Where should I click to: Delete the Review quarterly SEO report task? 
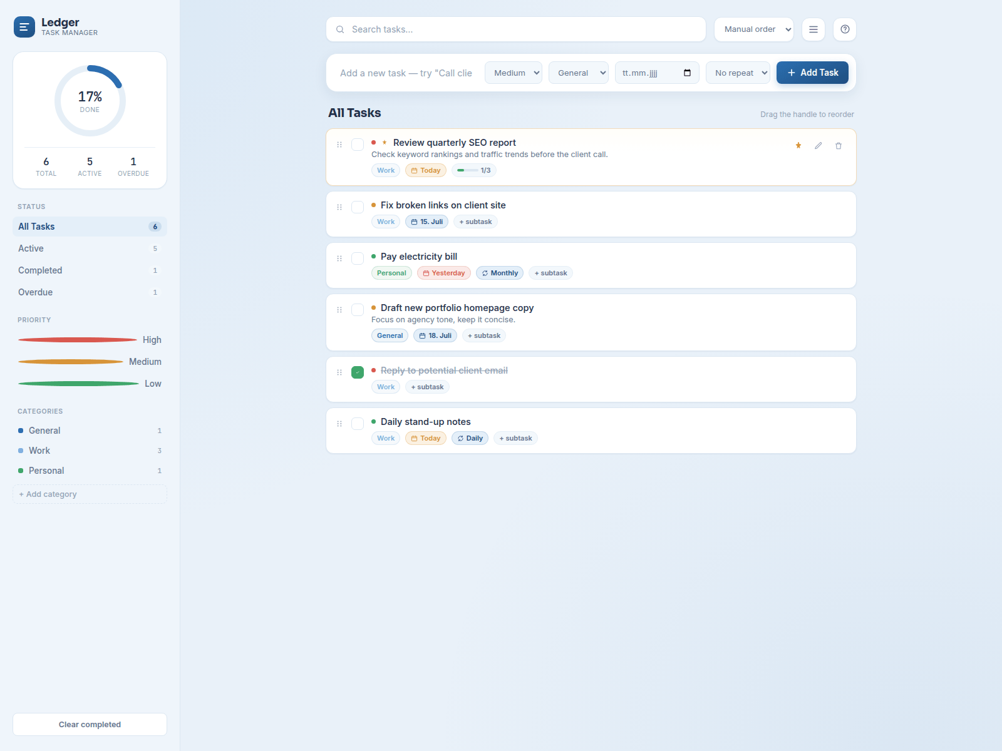(839, 146)
